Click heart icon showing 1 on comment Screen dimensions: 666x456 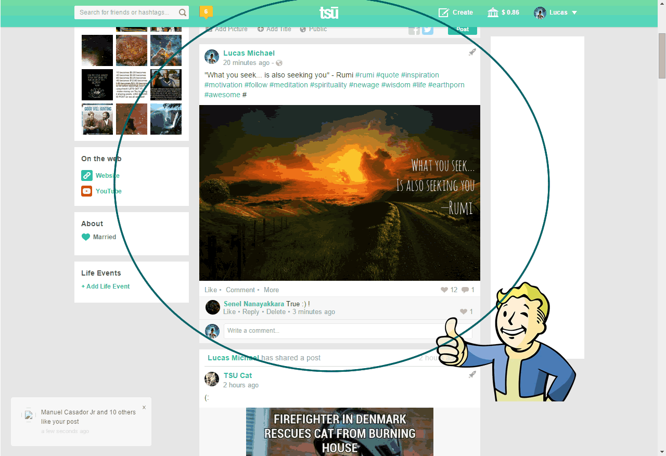pyautogui.click(x=464, y=312)
